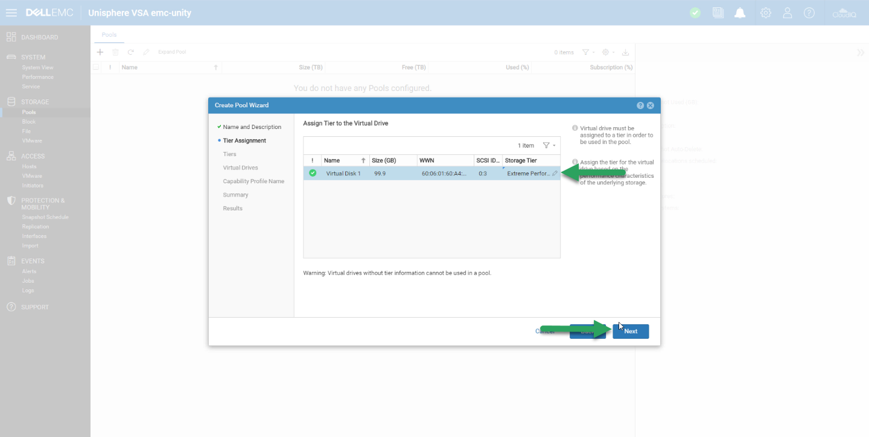The image size is (869, 437).
Task: Click the Storage section icon in sidebar
Action: pyautogui.click(x=11, y=102)
